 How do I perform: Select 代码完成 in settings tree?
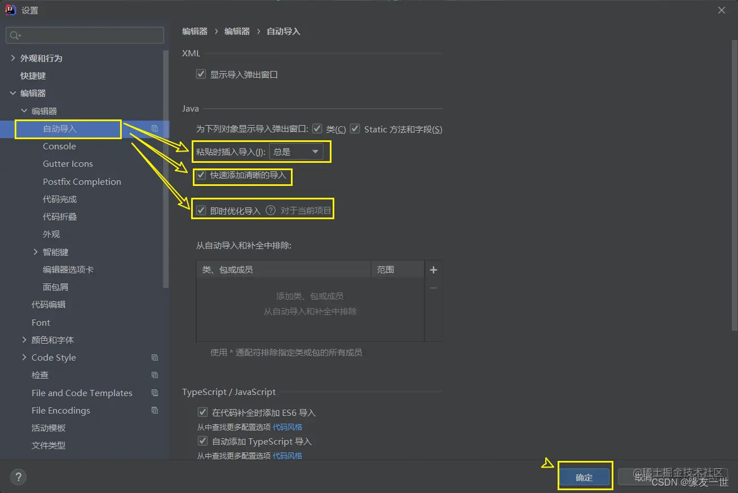click(x=60, y=199)
